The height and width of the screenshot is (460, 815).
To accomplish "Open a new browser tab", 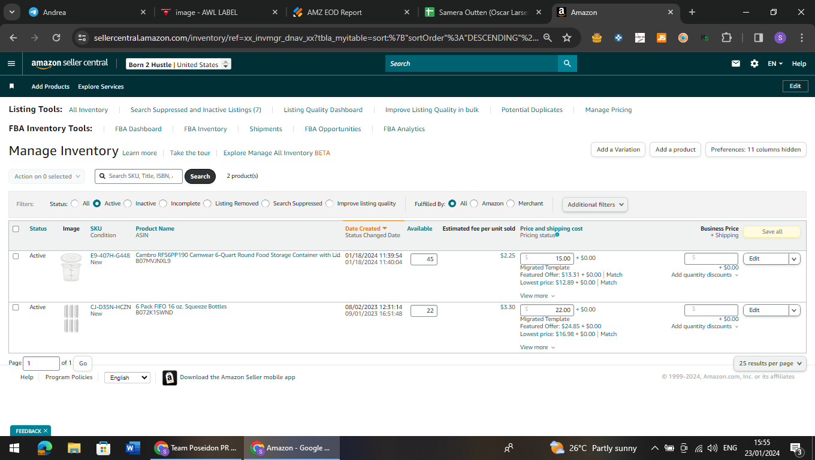I will pyautogui.click(x=692, y=12).
